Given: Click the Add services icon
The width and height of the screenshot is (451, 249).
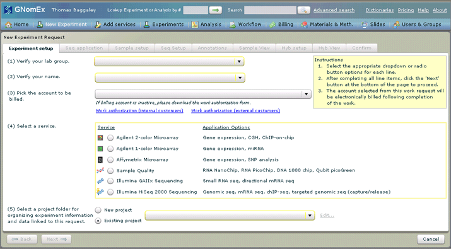Looking at the screenshot, I should coord(98,25).
